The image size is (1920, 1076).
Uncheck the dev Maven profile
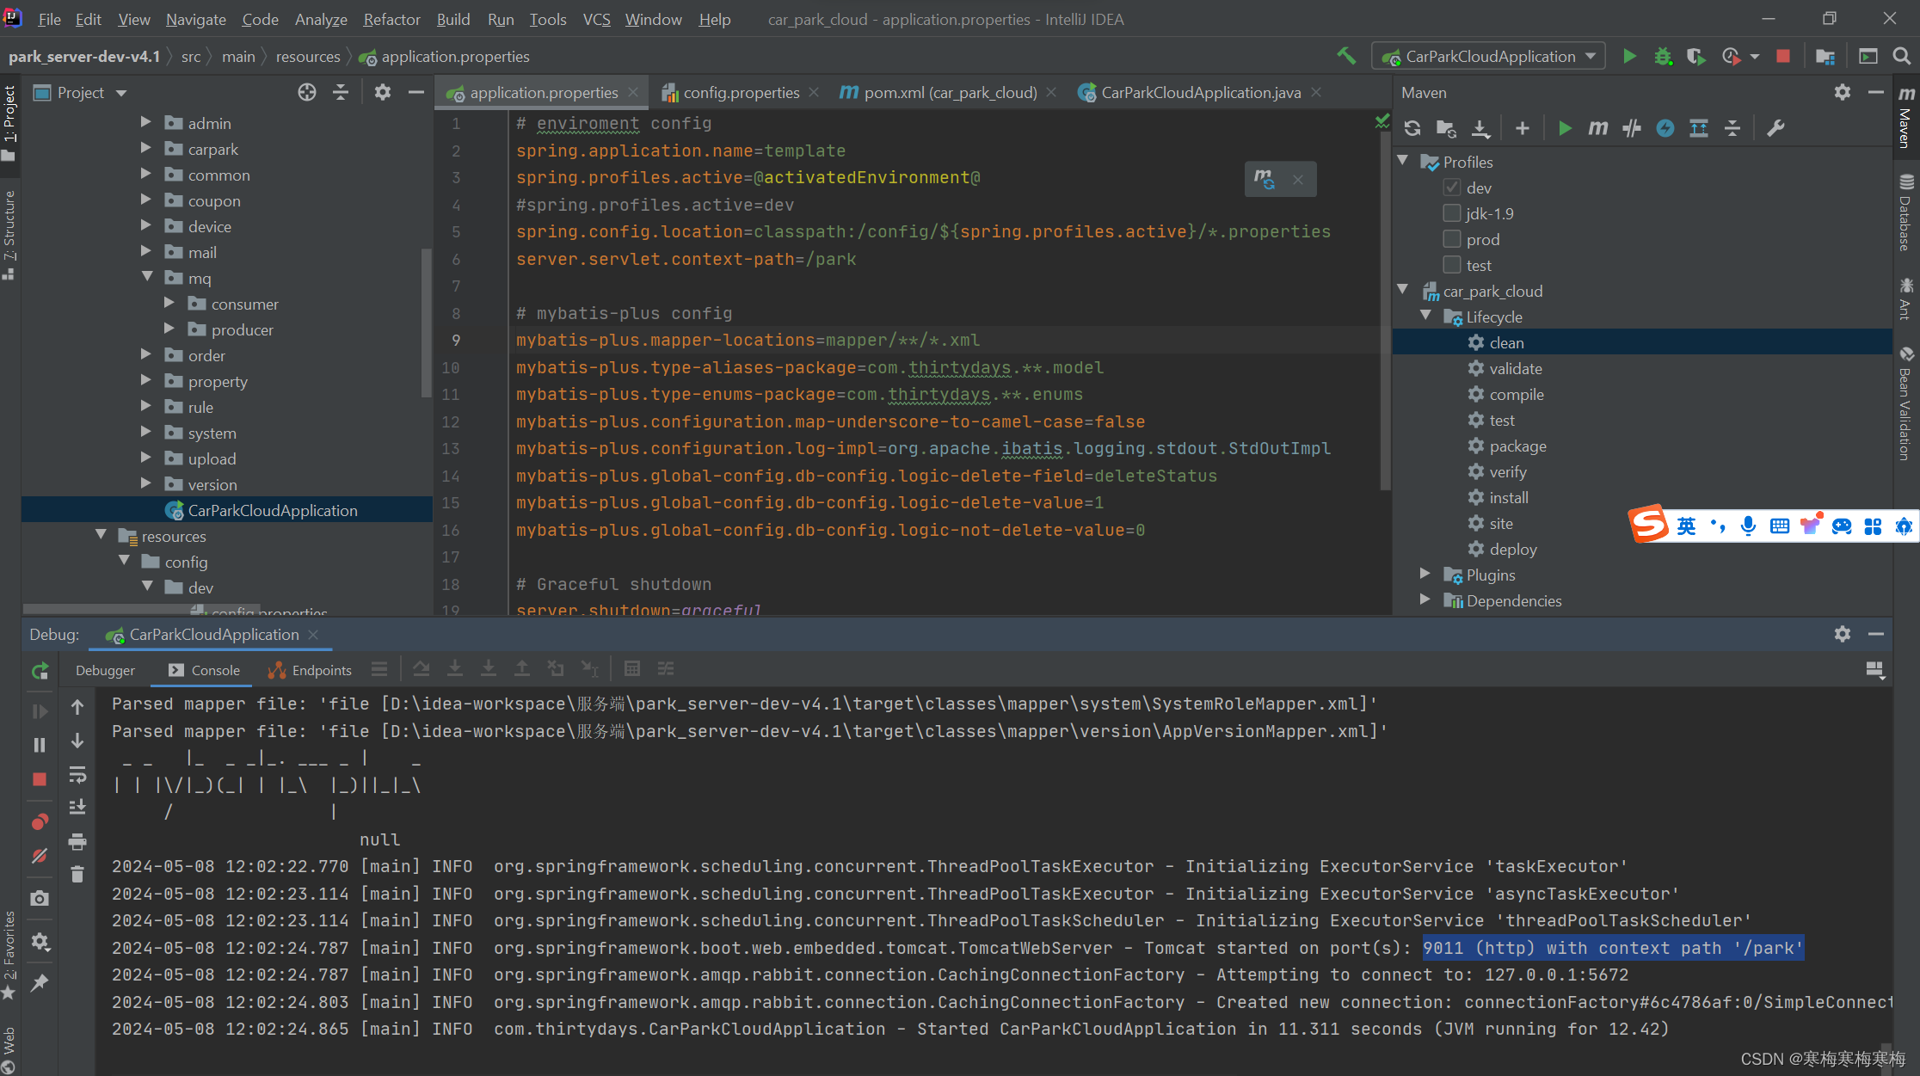click(x=1452, y=188)
